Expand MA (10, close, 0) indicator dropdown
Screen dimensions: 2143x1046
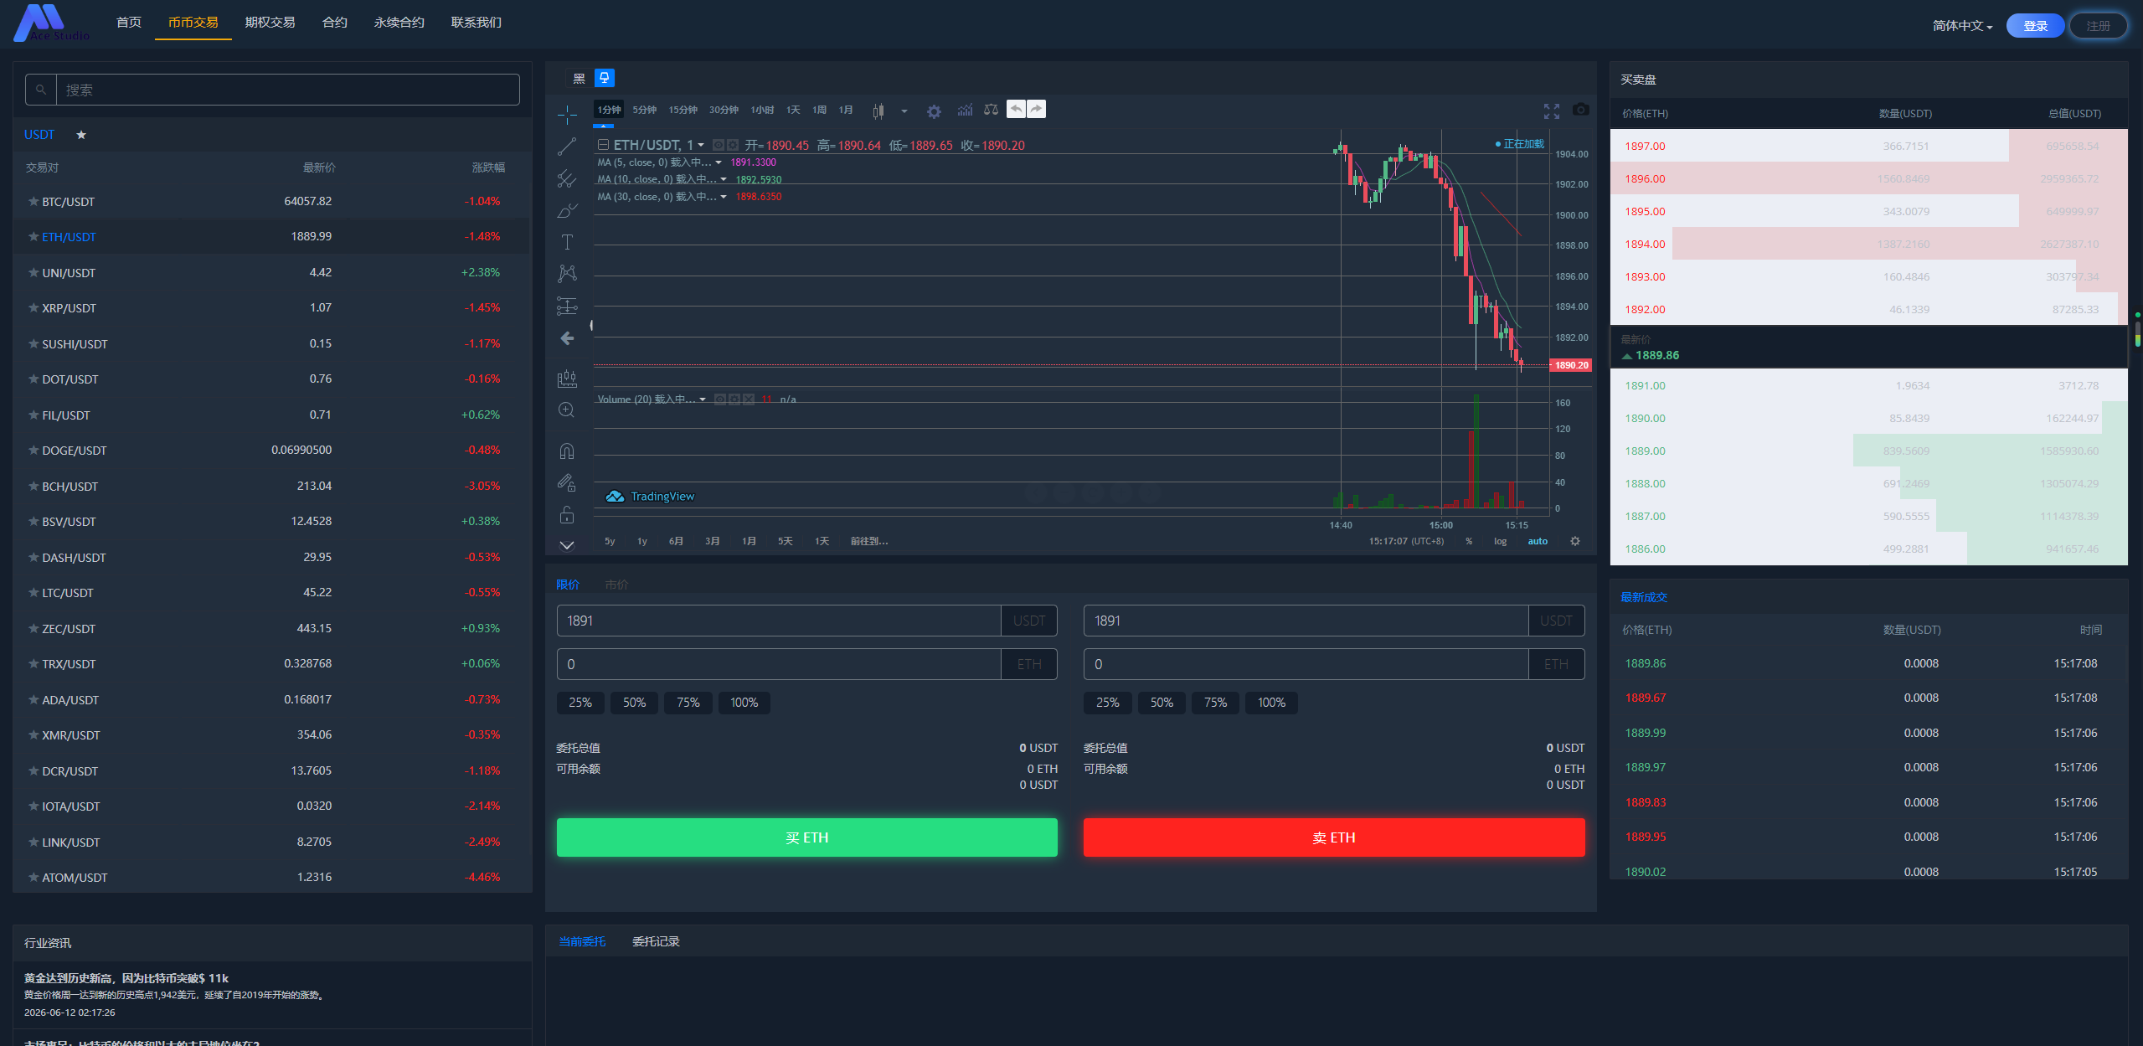[x=724, y=179]
